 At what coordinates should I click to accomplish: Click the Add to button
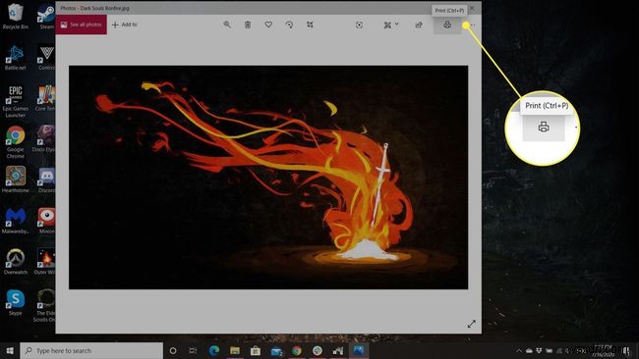point(124,25)
